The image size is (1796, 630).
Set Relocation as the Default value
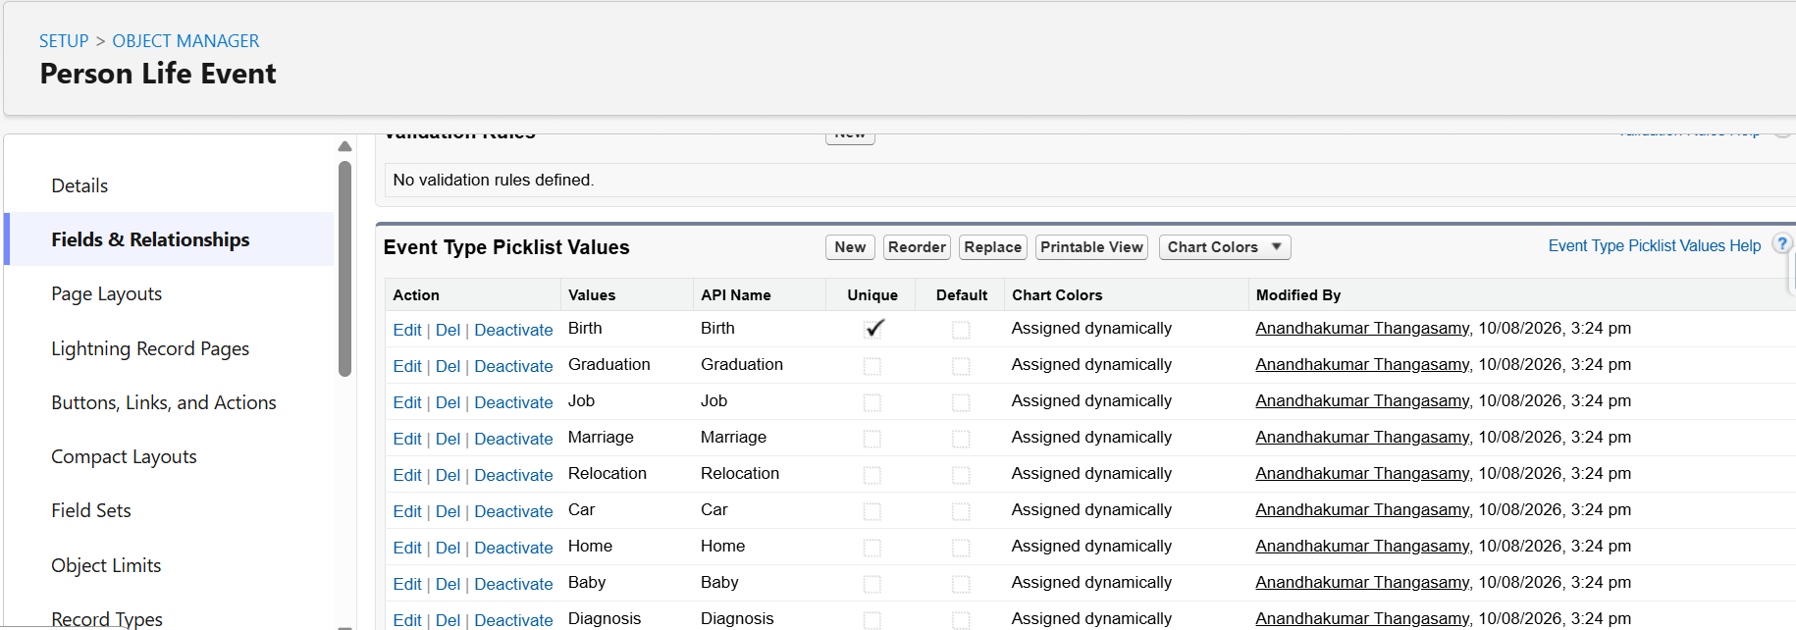[x=961, y=475]
